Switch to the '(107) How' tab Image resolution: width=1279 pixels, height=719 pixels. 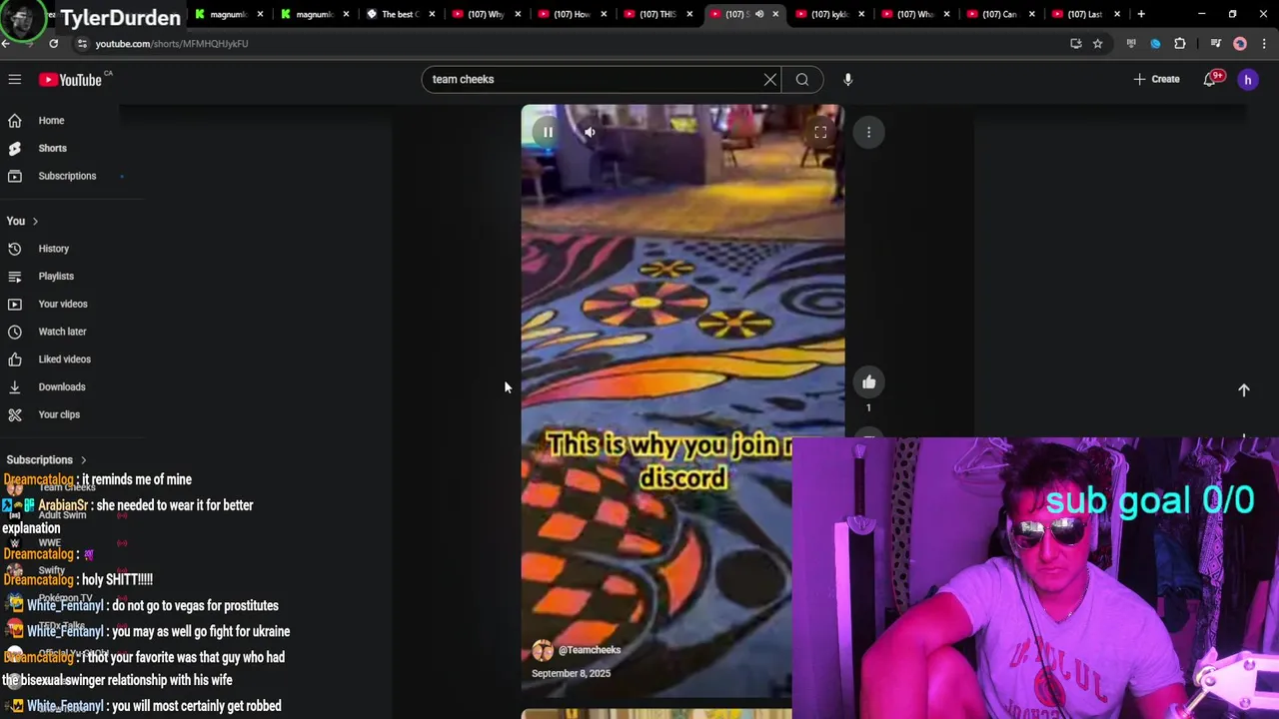571,14
